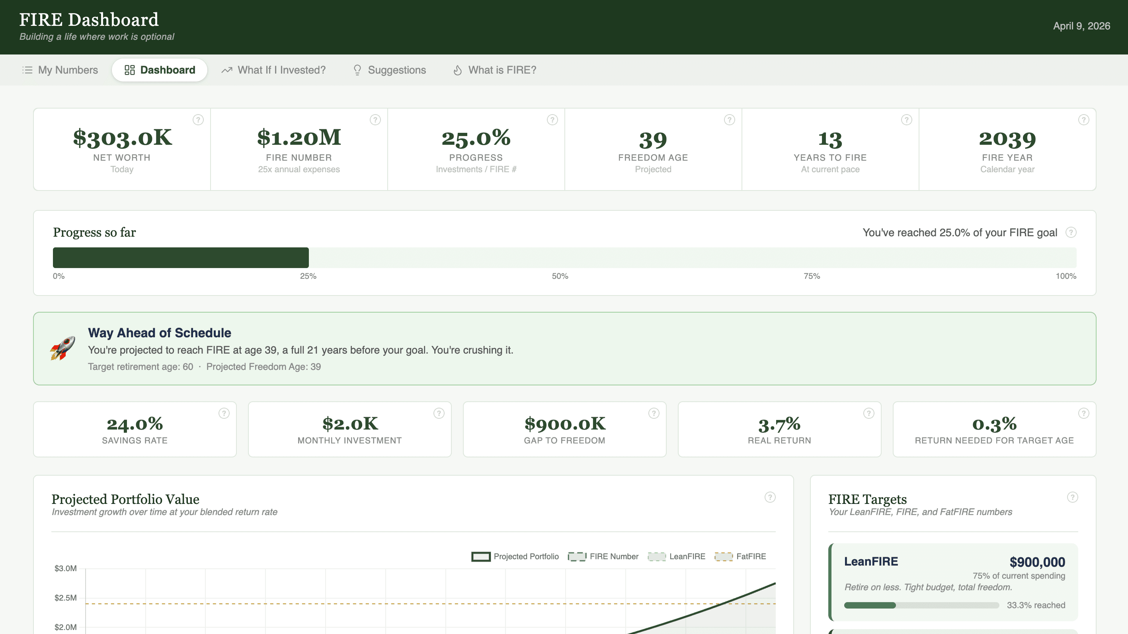
Task: Show help for the Freedom Age card
Action: click(730, 120)
